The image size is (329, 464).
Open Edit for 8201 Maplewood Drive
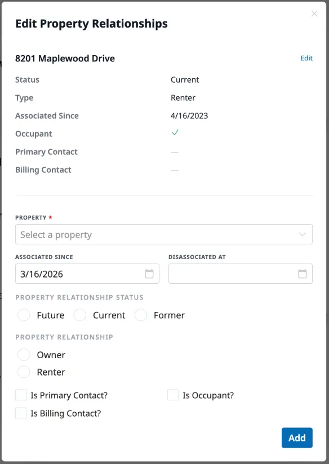click(306, 58)
